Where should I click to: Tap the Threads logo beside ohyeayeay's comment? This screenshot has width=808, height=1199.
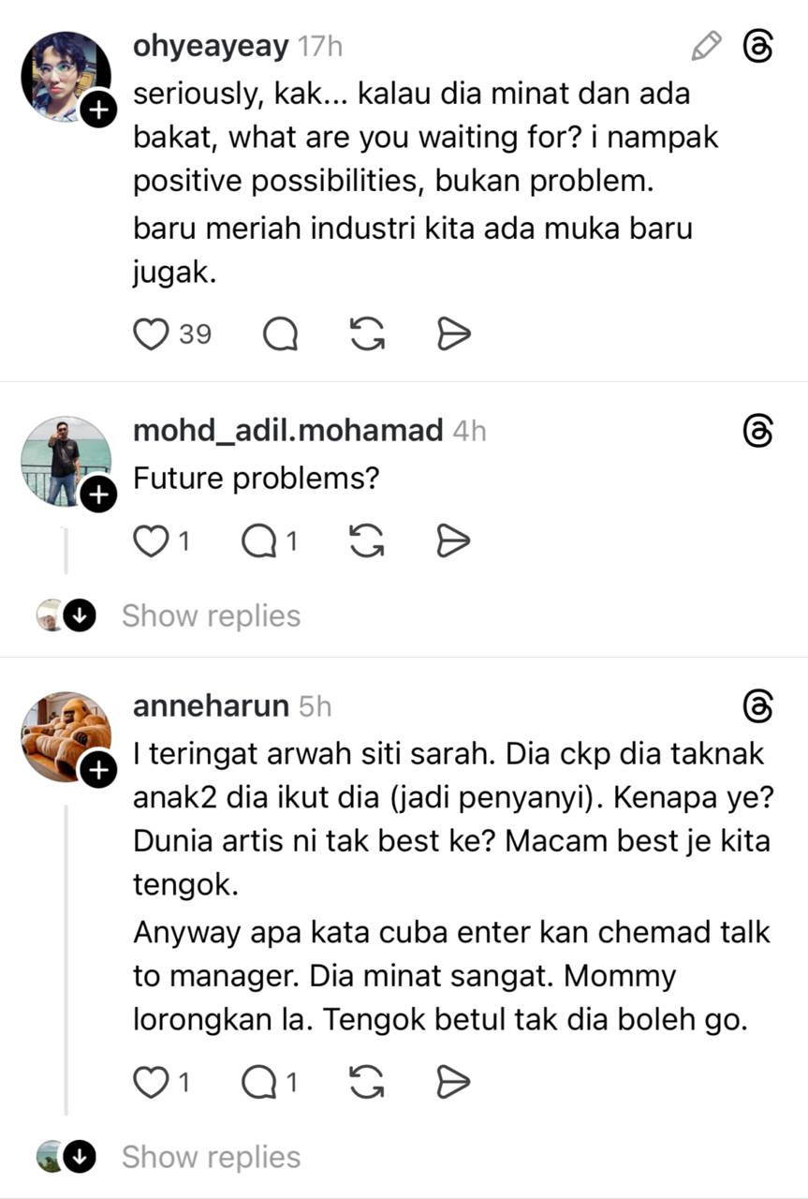click(x=757, y=46)
